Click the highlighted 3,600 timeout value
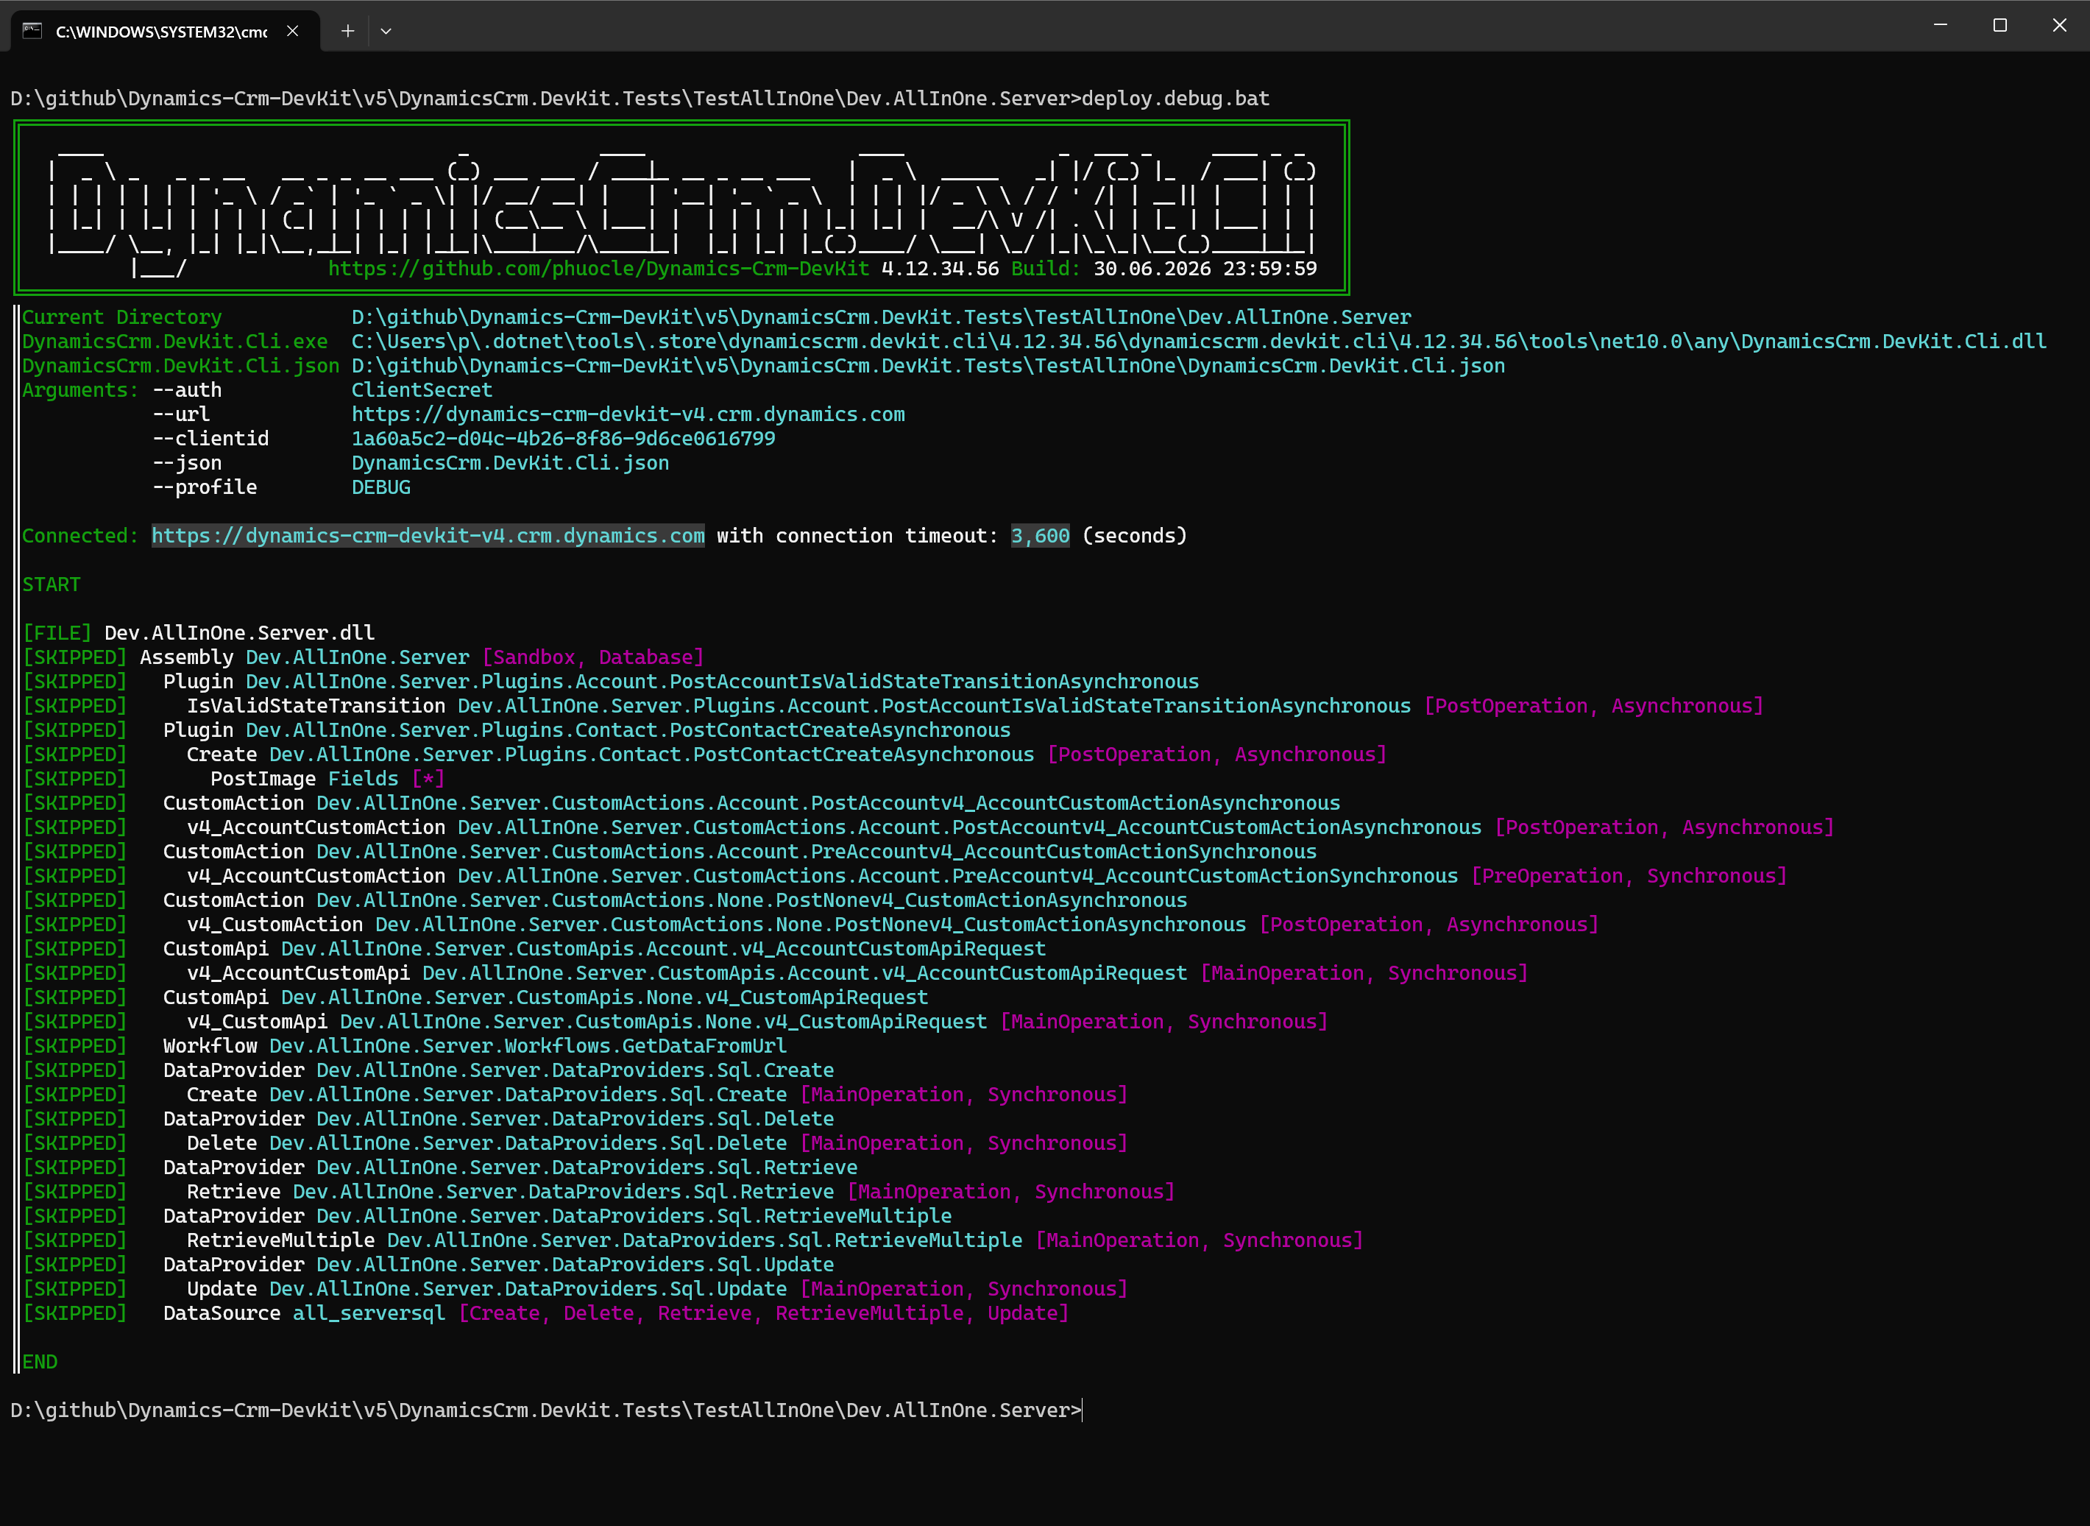 [x=1040, y=536]
